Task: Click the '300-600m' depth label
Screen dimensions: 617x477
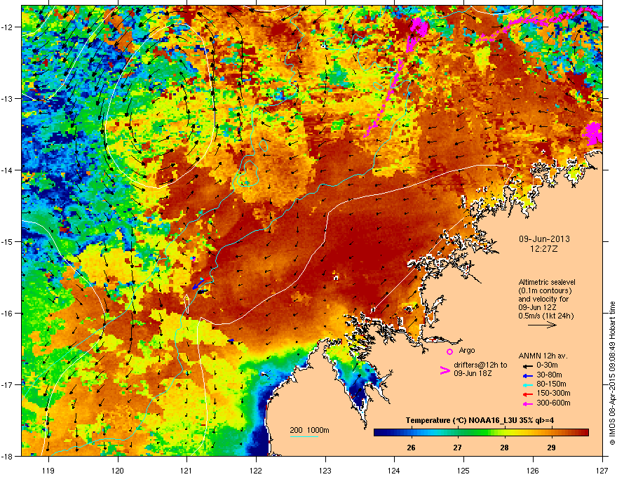Action: click(x=553, y=403)
